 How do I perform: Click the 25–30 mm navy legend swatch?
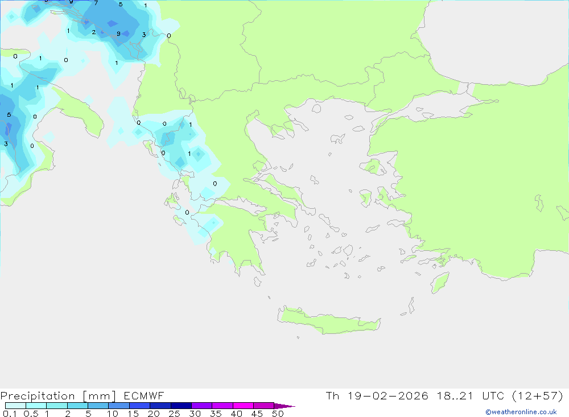tap(181, 406)
